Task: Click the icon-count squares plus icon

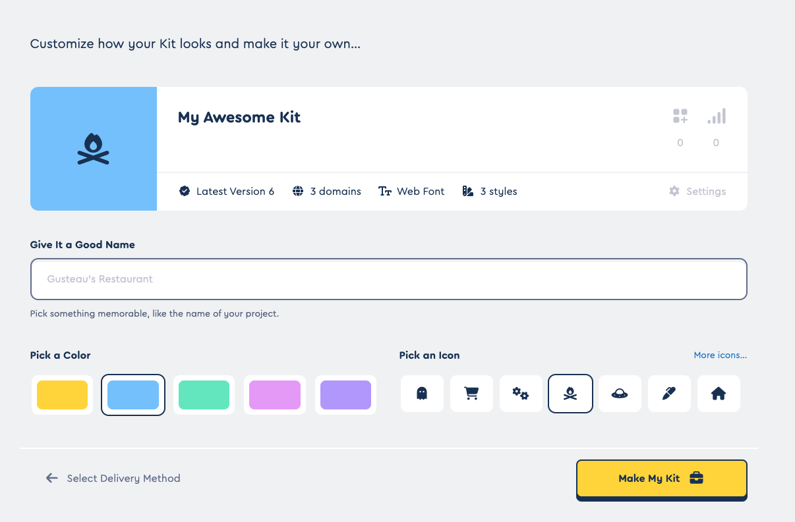Action: pos(680,117)
